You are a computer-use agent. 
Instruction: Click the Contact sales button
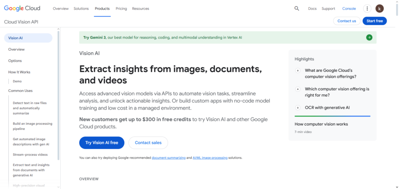(x=148, y=143)
